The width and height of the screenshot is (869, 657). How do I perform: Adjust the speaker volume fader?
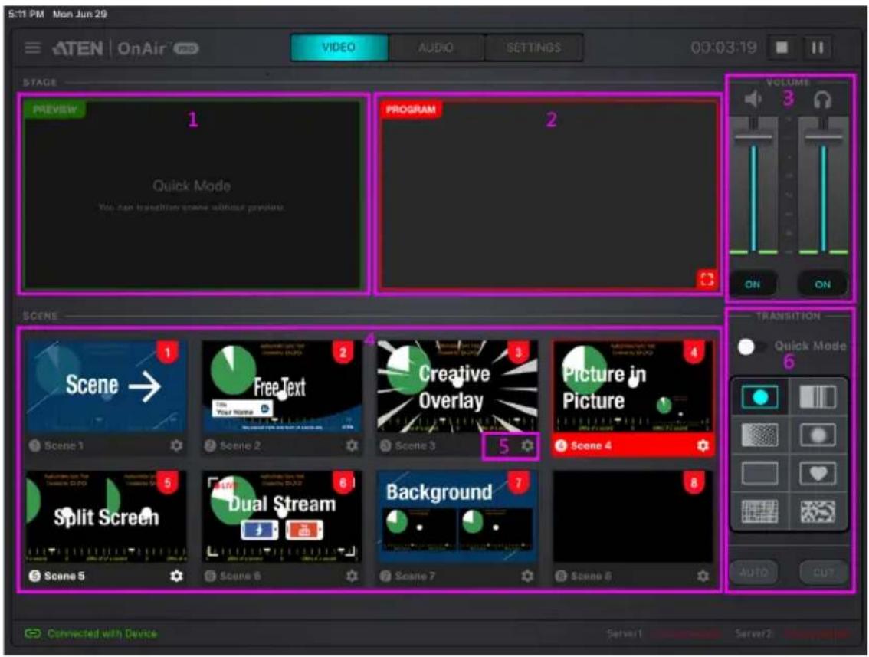click(x=753, y=136)
